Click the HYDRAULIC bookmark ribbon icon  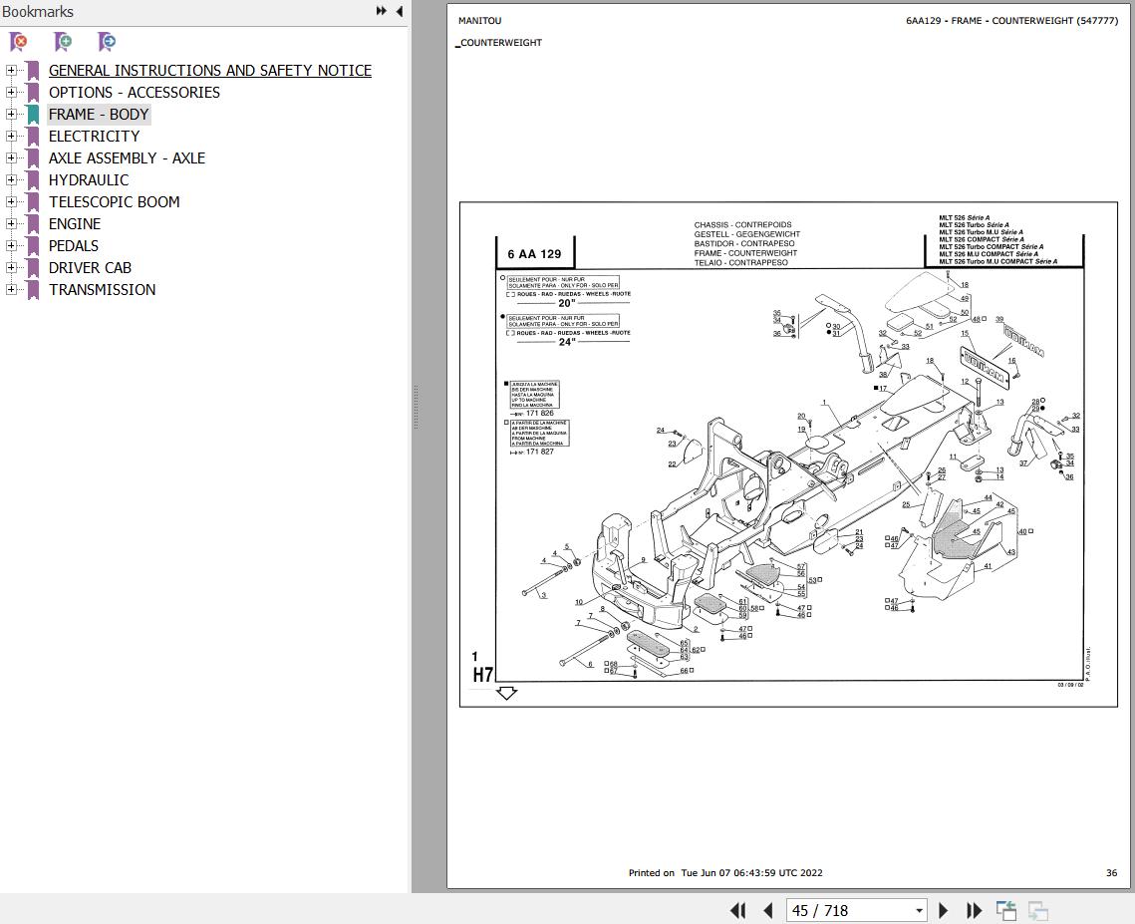(x=33, y=179)
